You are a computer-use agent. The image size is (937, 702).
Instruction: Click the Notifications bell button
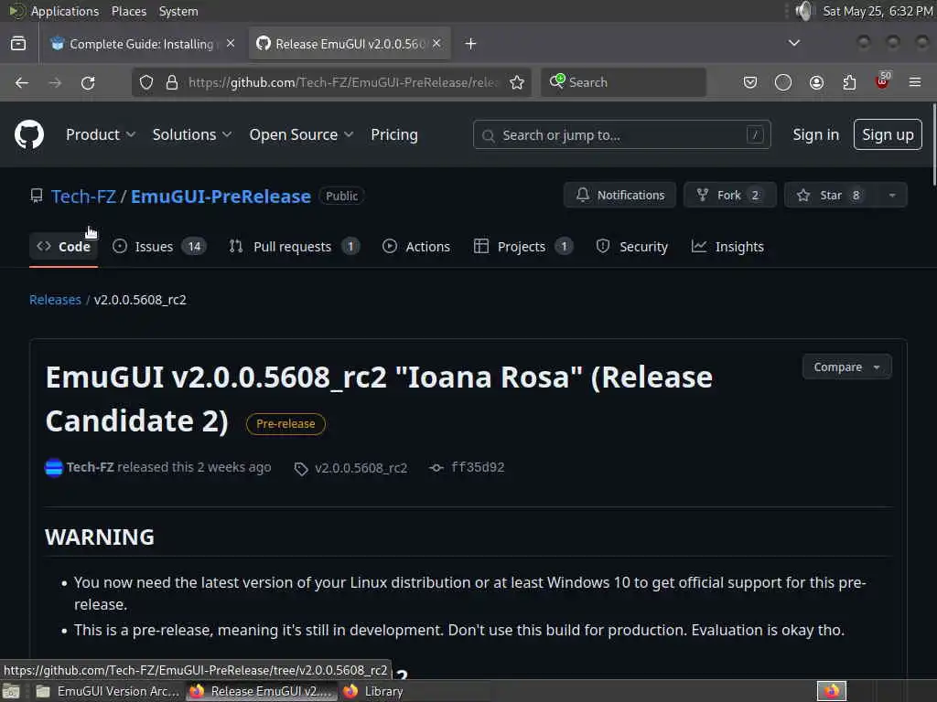click(x=619, y=196)
